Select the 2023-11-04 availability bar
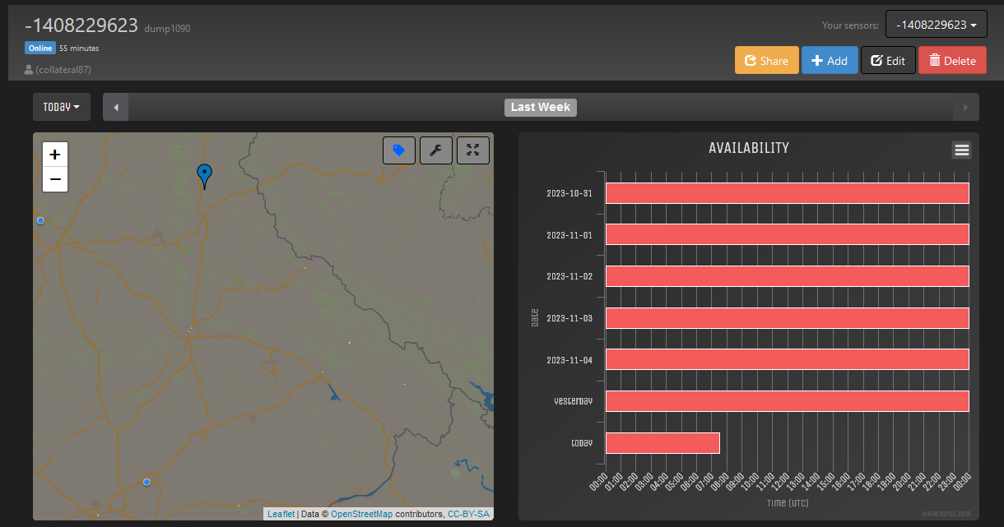The image size is (1004, 527). click(x=788, y=359)
